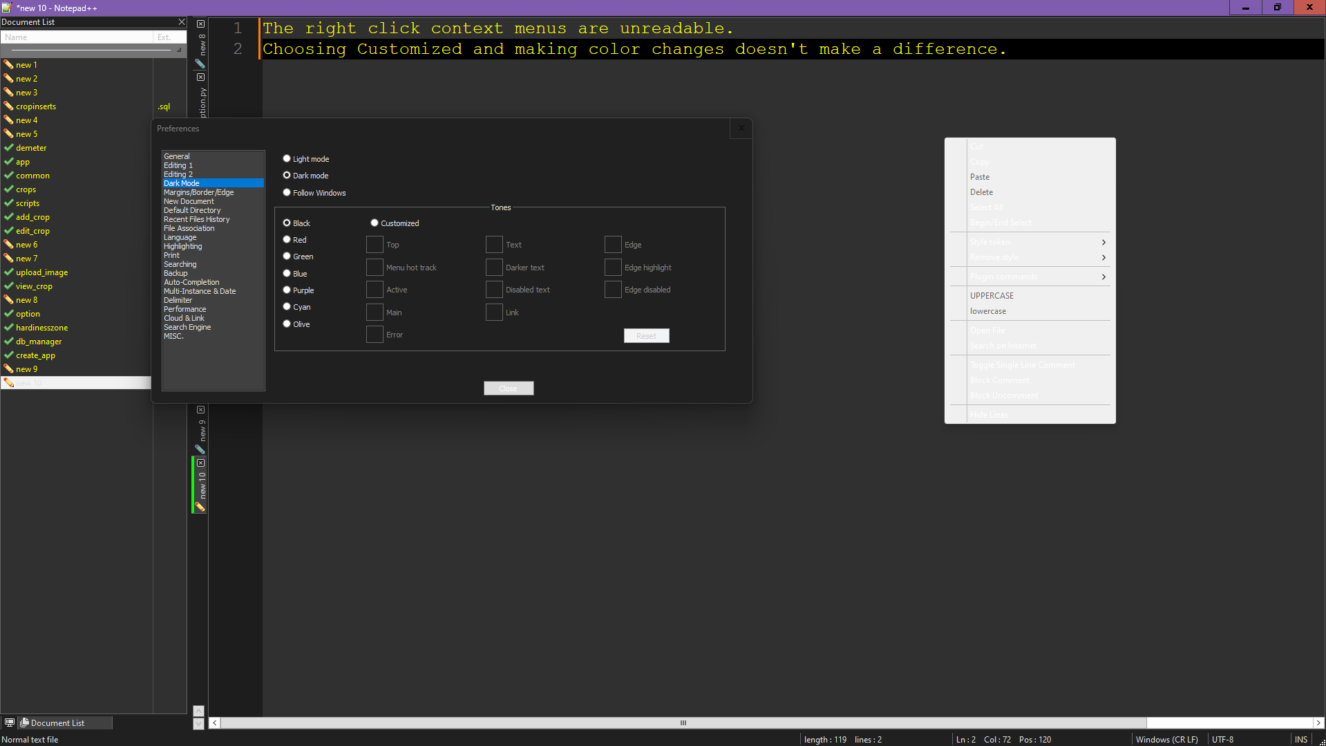1326x746 pixels.
Task: Expand the Remove style submenu arrow
Action: 1104,257
